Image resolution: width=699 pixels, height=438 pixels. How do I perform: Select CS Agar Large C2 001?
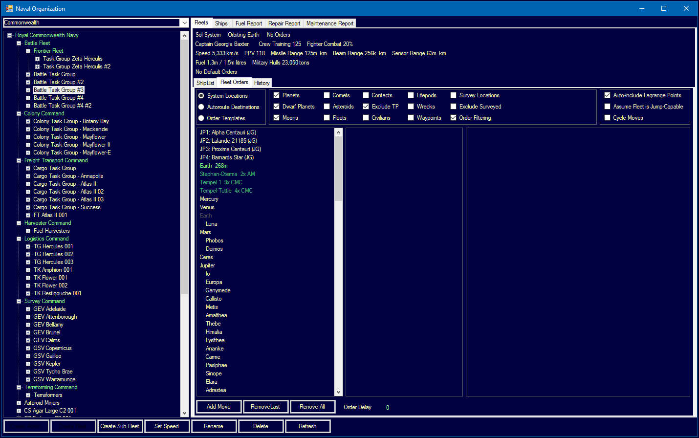[50, 411]
